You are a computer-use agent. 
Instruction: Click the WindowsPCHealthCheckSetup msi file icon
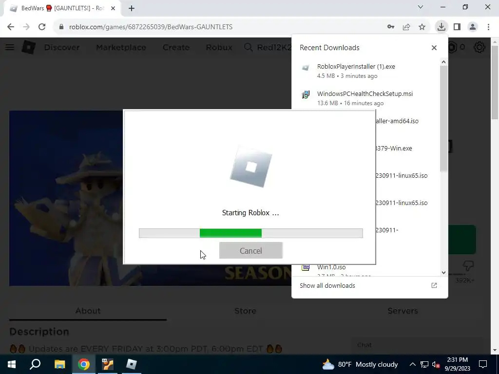coord(306,94)
